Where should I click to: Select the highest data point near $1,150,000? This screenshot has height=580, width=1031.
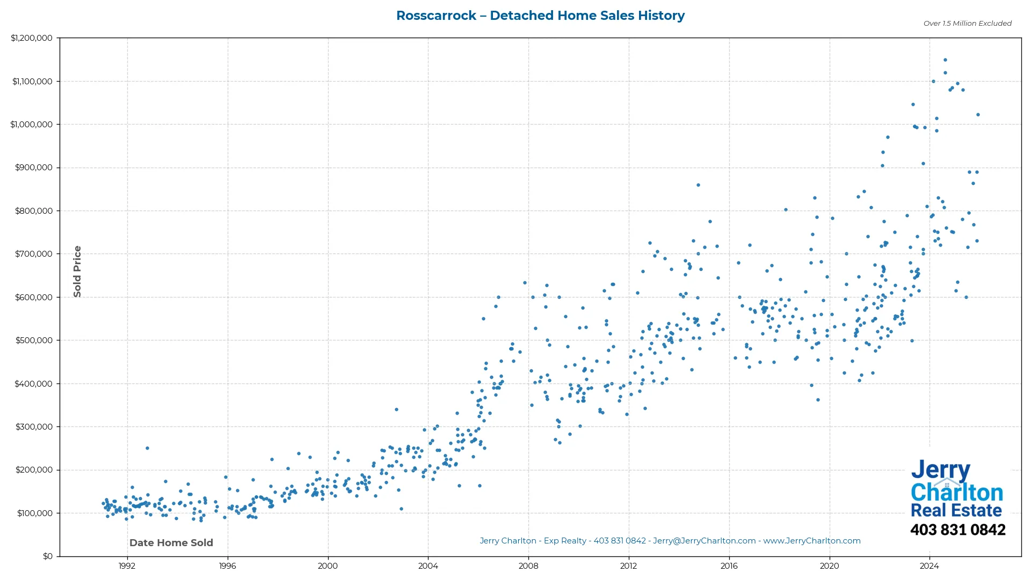945,60
